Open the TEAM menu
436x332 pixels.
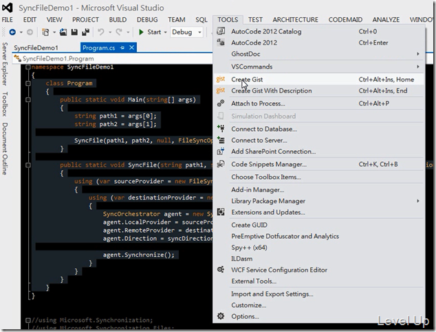[176, 20]
